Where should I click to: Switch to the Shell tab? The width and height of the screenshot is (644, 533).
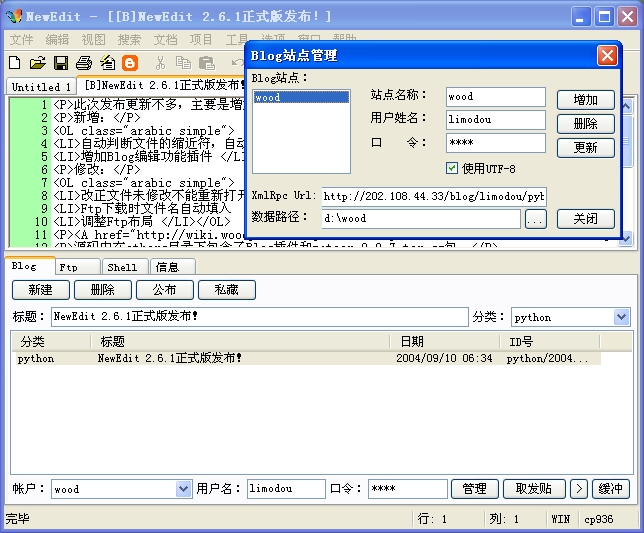point(122,266)
